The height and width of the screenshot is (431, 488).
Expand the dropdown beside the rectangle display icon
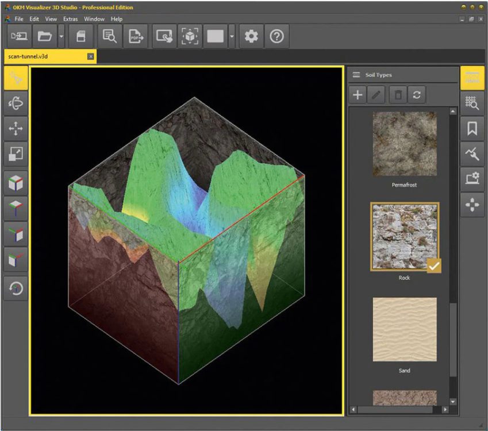(232, 36)
